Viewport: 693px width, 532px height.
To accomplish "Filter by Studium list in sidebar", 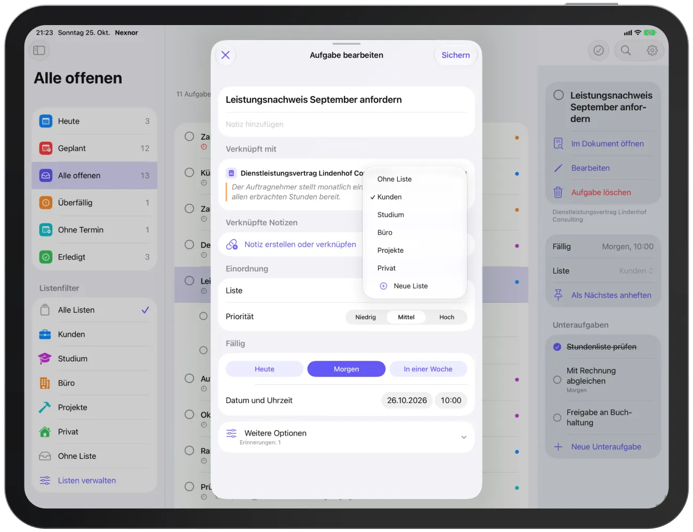I will [94, 359].
